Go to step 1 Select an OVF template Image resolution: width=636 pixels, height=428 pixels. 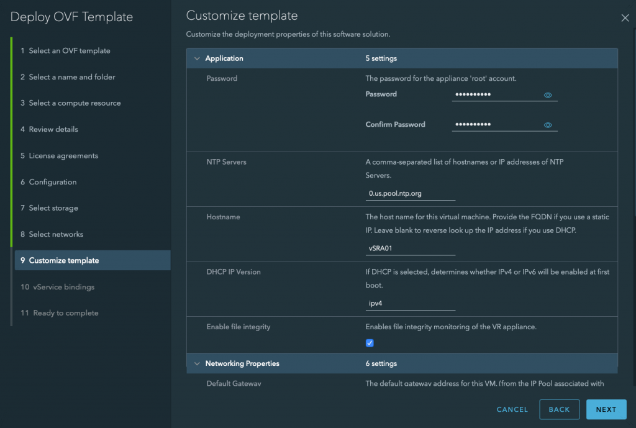pos(65,51)
